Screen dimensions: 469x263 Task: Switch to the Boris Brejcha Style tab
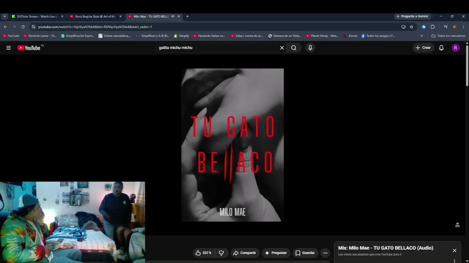95,16
